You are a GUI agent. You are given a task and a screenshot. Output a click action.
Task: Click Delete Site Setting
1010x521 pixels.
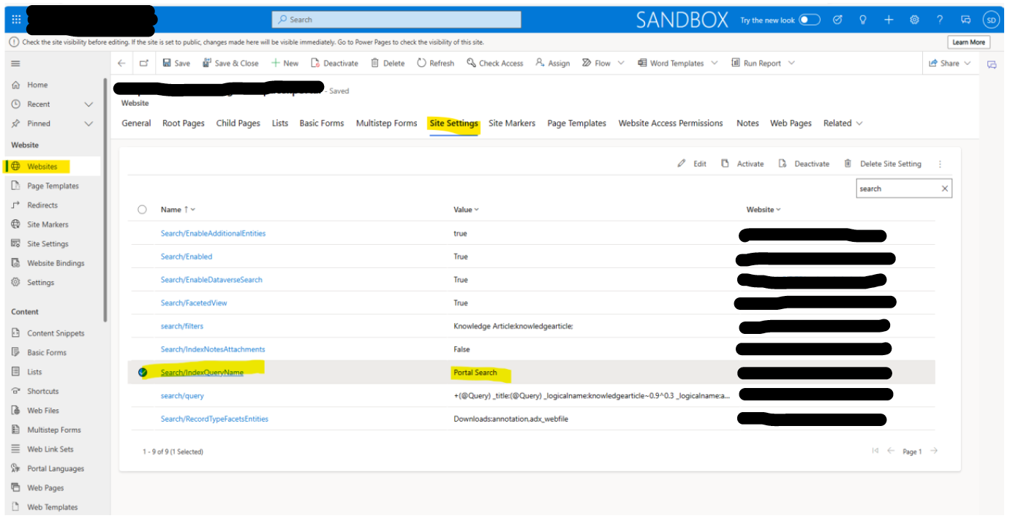pos(882,164)
